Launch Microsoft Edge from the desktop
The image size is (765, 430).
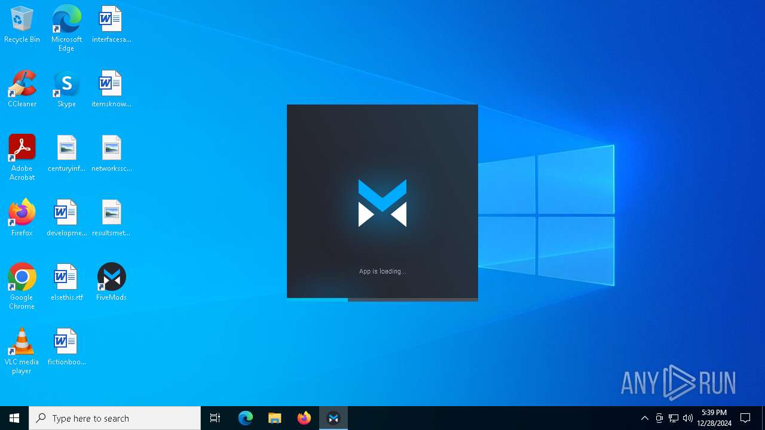pyautogui.click(x=66, y=29)
